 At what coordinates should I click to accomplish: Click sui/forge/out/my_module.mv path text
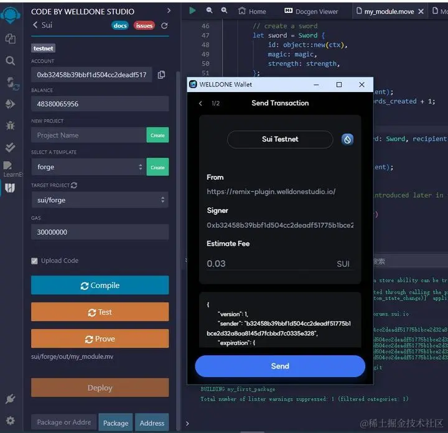(72, 356)
